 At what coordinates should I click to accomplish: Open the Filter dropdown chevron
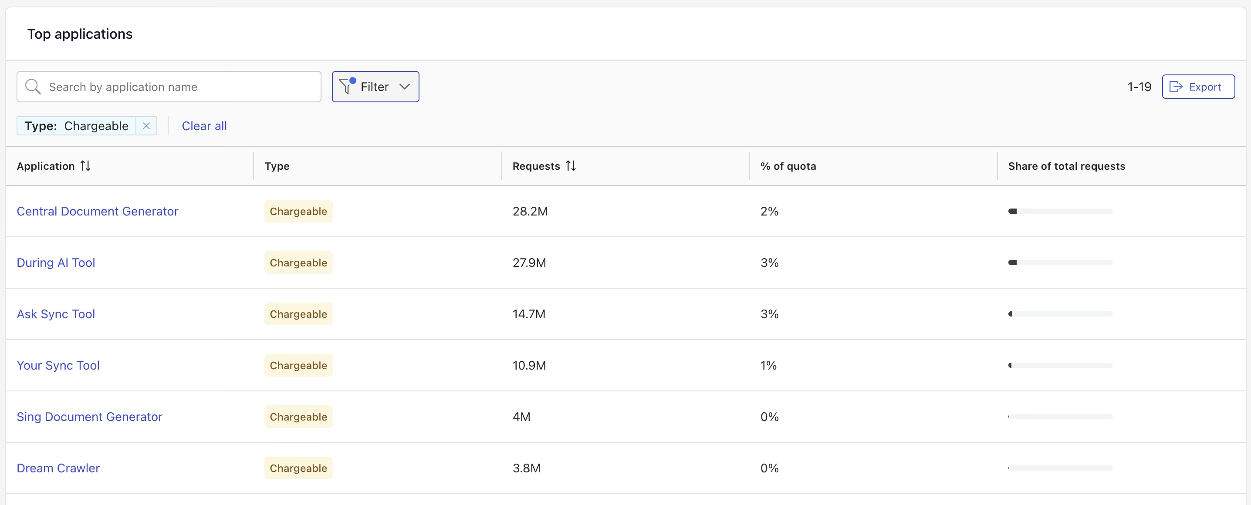[x=405, y=87]
